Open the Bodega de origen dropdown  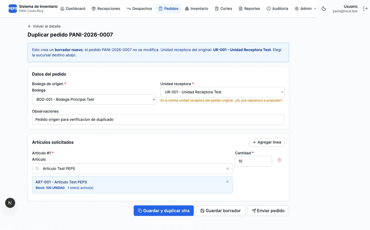coord(94,99)
